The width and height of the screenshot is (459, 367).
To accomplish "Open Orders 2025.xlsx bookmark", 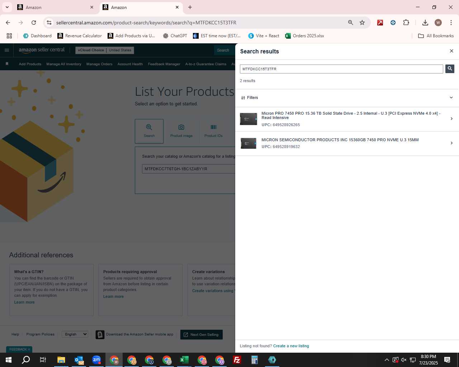I will tap(304, 36).
